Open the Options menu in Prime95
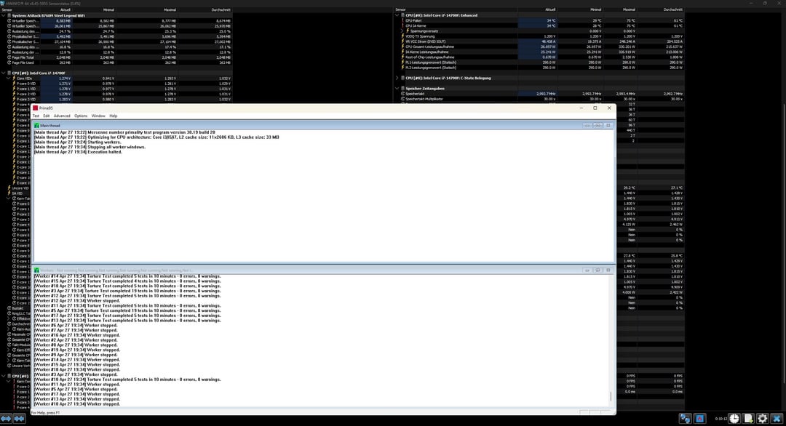 81,116
